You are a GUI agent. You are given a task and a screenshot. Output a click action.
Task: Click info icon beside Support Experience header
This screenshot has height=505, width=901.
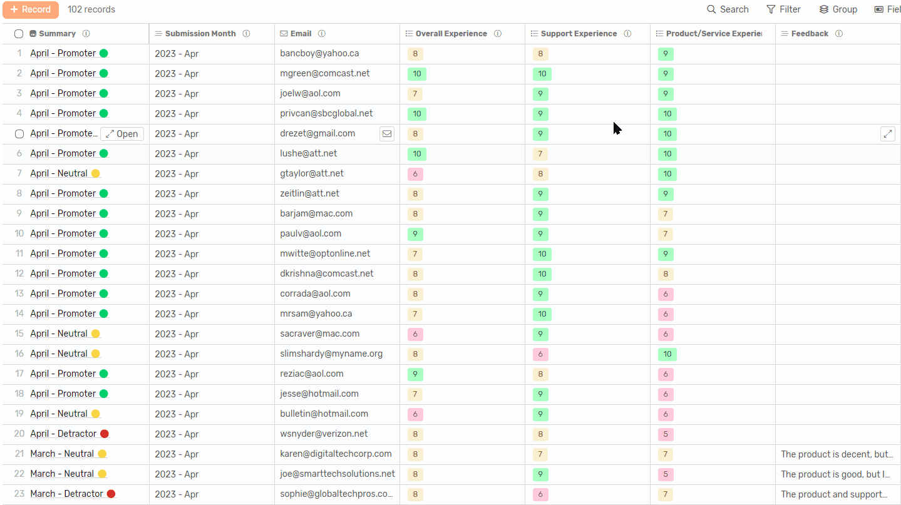627,34
